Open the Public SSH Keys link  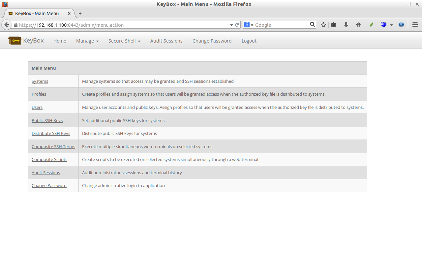[47, 120]
